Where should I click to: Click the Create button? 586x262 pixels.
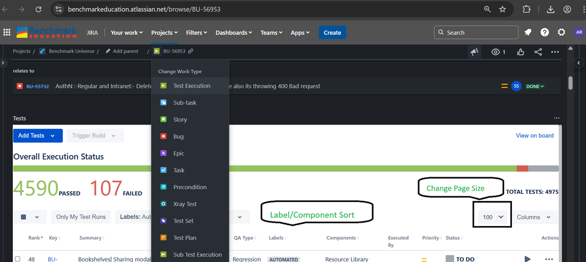332,32
